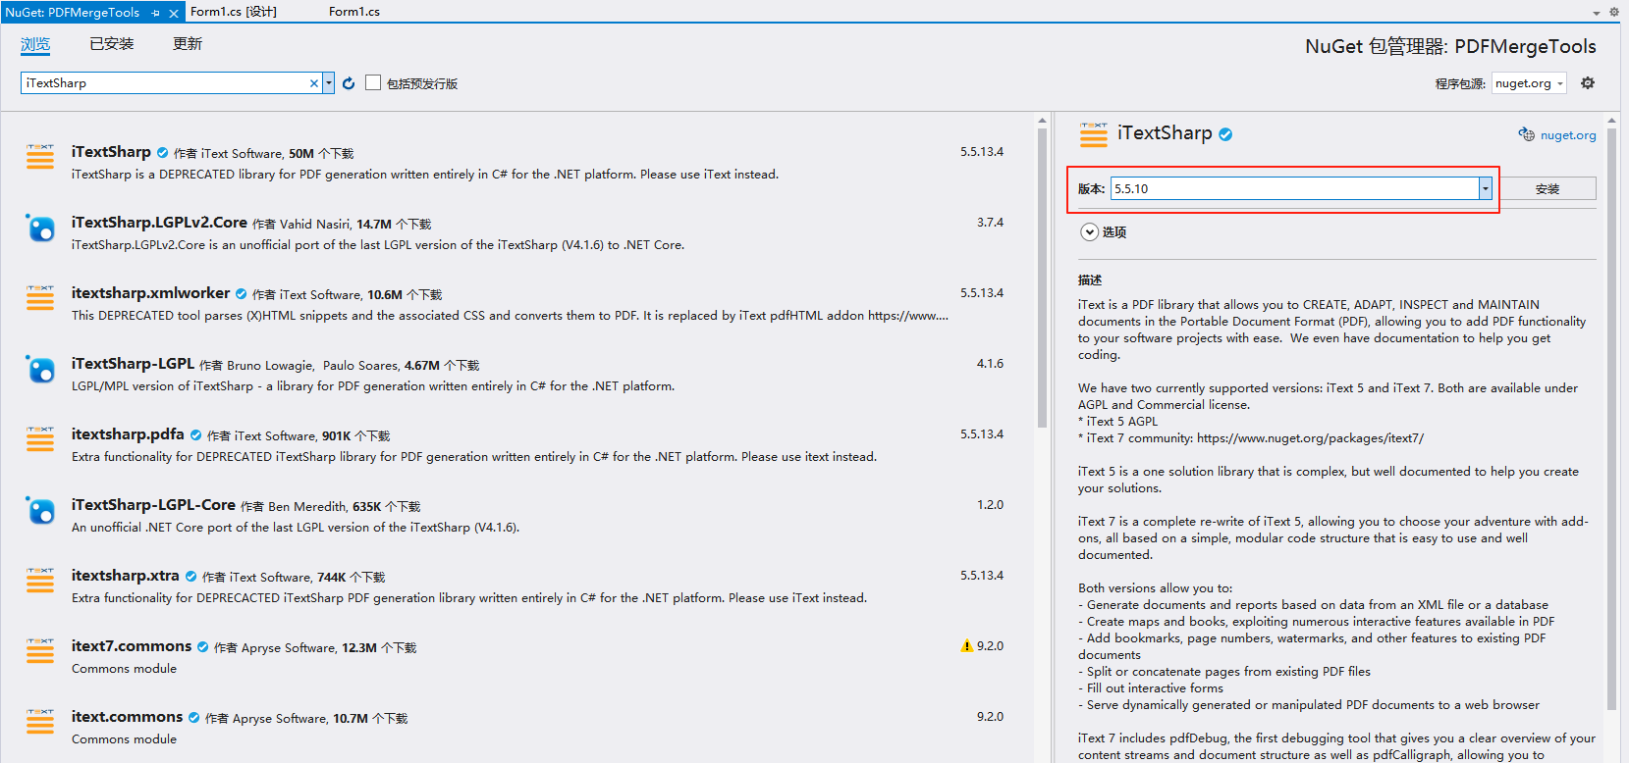This screenshot has height=763, width=1629.
Task: Select the itext7.commons package title
Action: click(x=132, y=646)
